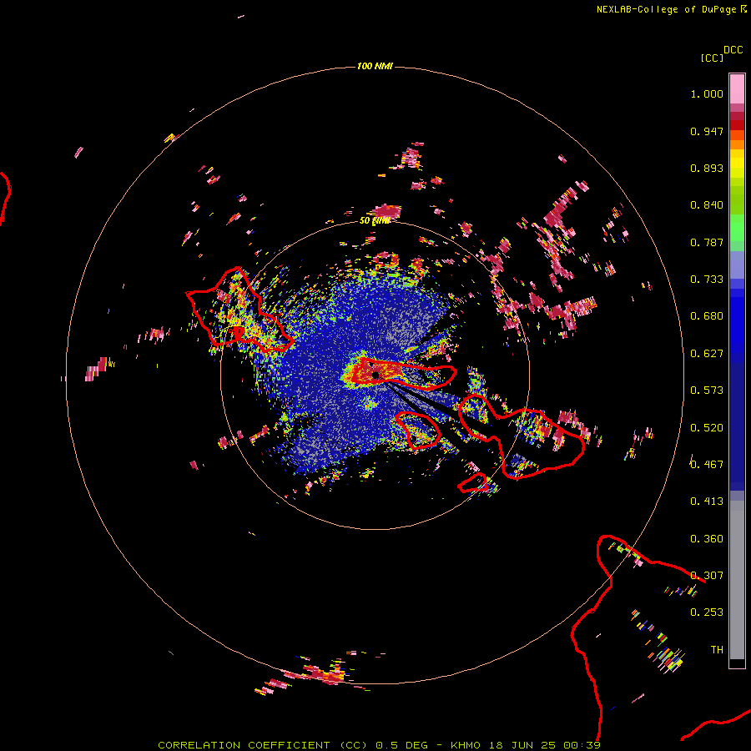The width and height of the screenshot is (751, 751).
Task: Click the 0.573 color scale value
Action: click(707, 391)
